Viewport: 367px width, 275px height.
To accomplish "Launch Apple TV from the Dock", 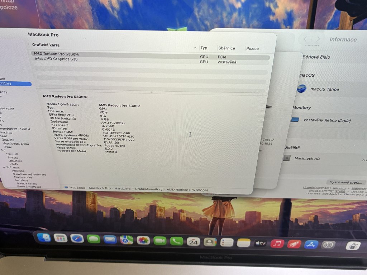I will (260, 243).
